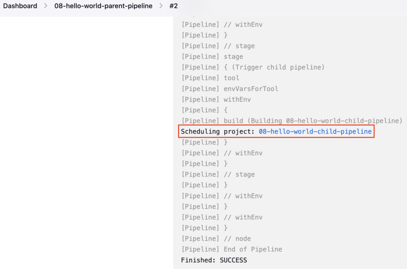407x269 pixels.
Task: Click the empty white sidebar panel
Action: point(86,142)
